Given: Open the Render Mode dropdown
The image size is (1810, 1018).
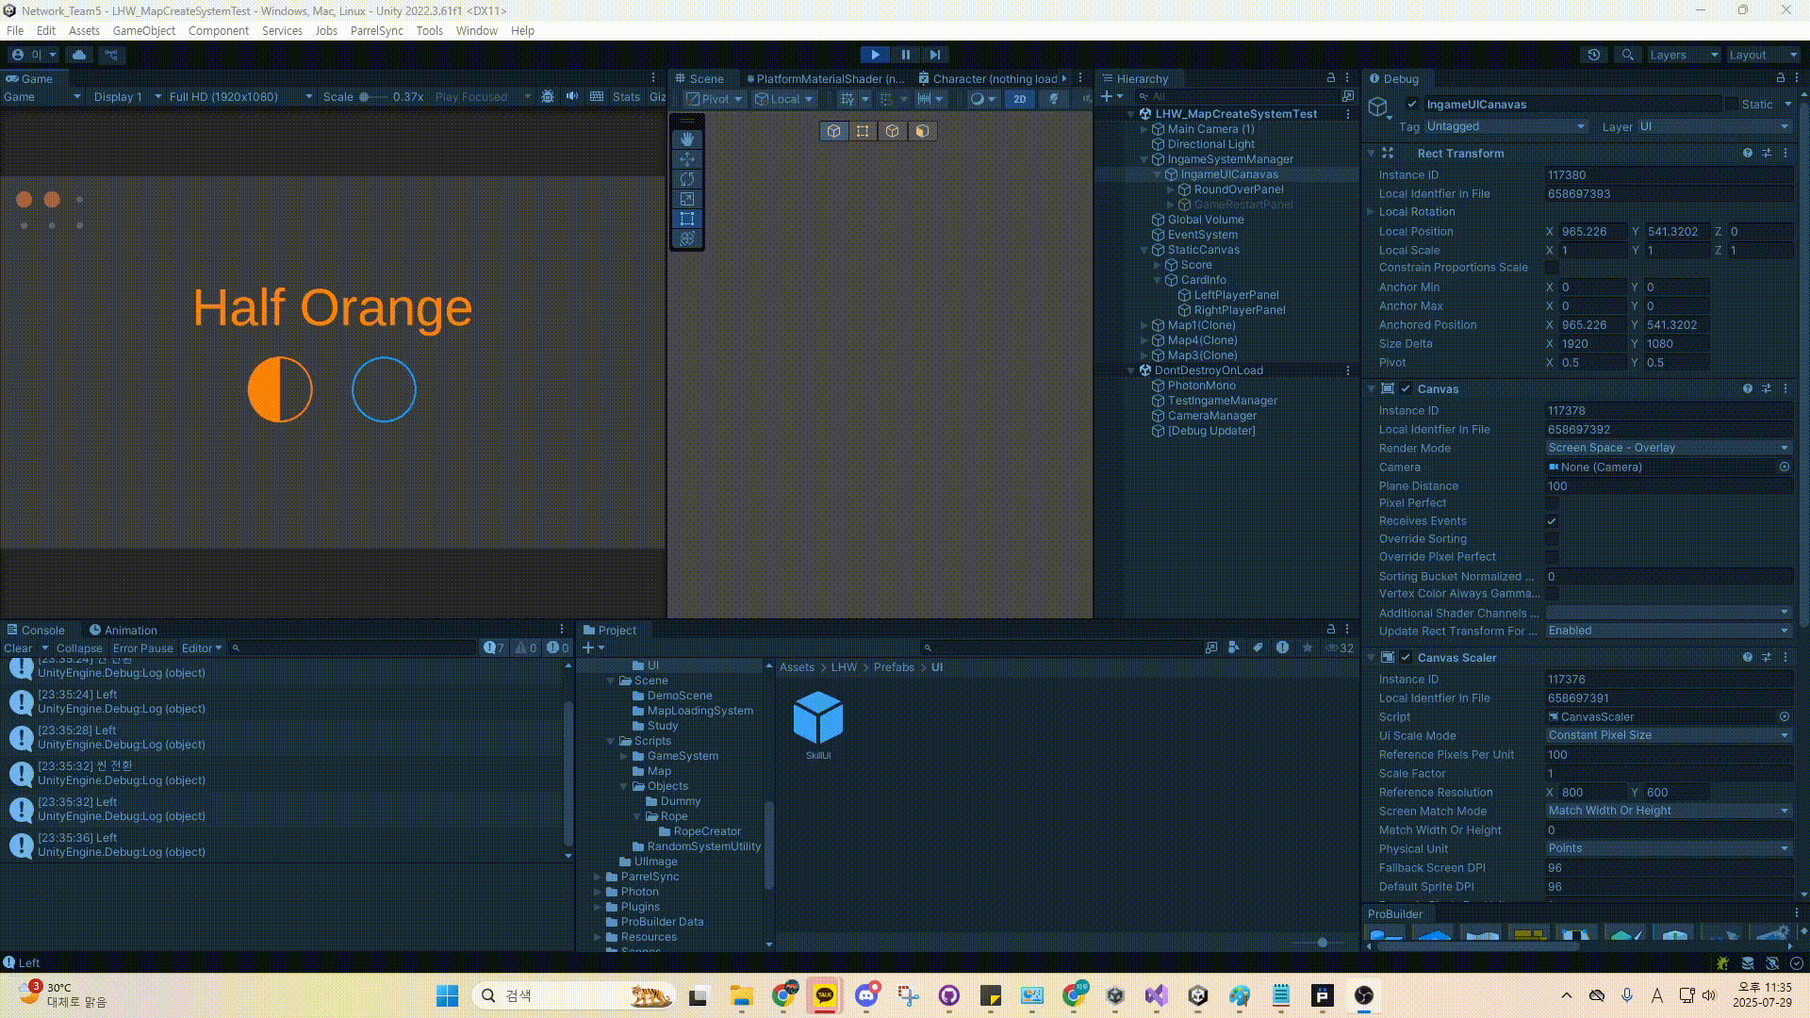Looking at the screenshot, I should coord(1667,449).
